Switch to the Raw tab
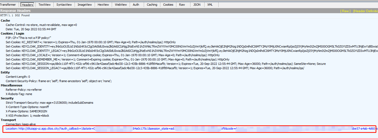 182,5
